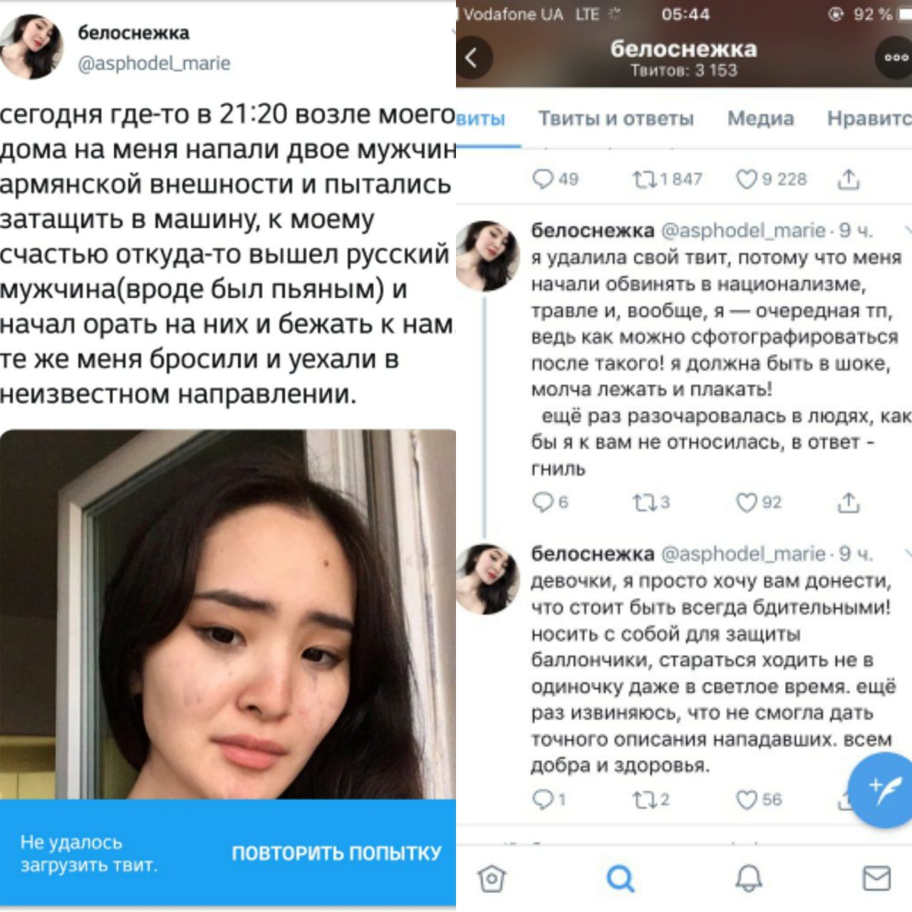Tap ПОВТОРИТЬ ПОПЫТКУ retry button

336,853
